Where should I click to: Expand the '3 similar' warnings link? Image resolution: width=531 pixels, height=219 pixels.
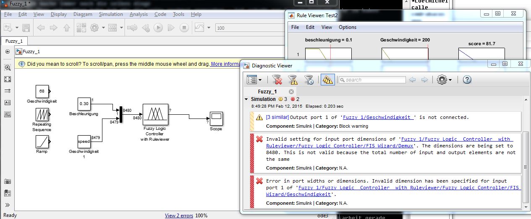point(277,117)
